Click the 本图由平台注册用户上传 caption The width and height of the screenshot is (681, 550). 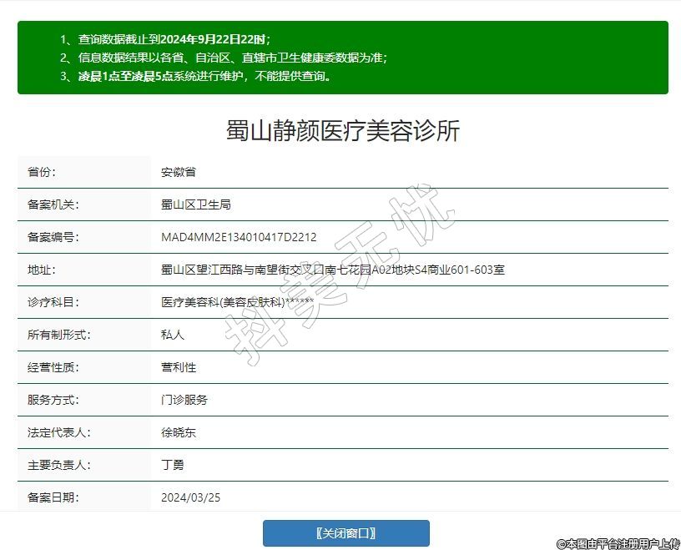coord(618,543)
